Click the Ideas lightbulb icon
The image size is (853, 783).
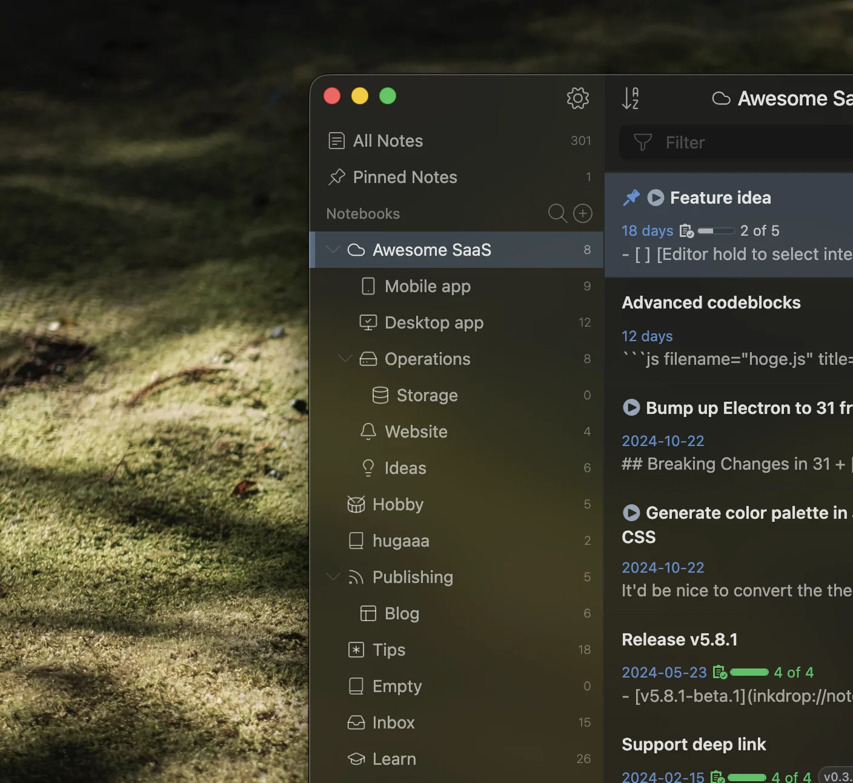click(x=368, y=468)
